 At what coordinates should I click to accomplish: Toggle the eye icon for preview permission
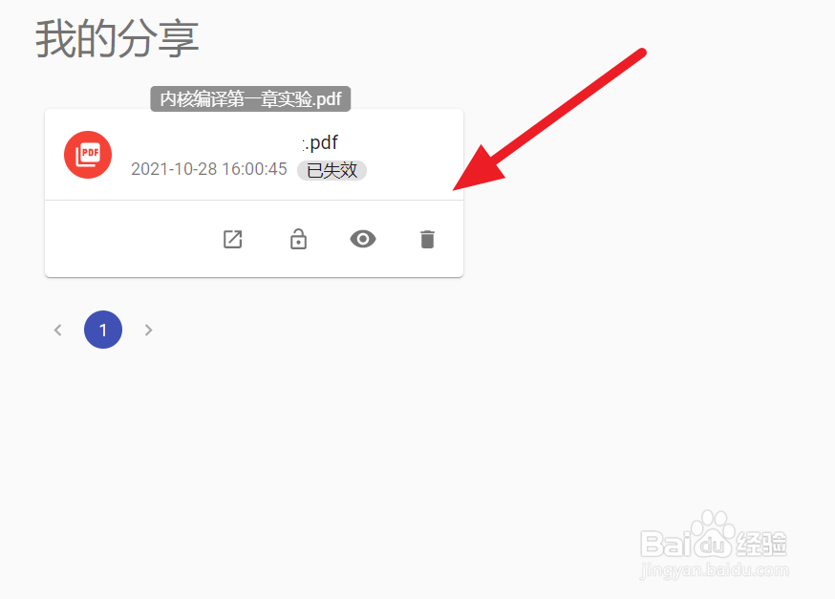coord(363,239)
